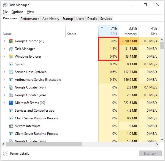This screenshot has width=165, height=161.
Task: Expand the Task Manager process row
Action: point(4,49)
